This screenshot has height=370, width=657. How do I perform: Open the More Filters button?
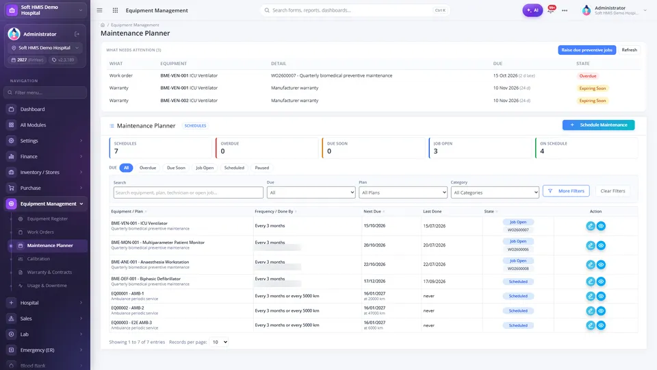(566, 191)
